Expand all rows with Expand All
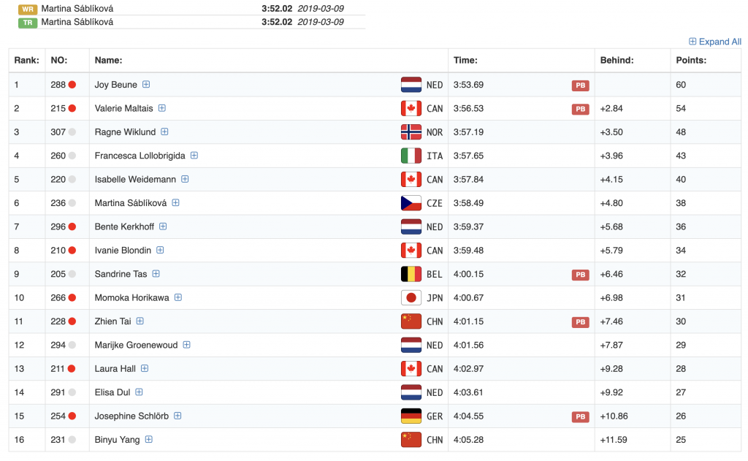 click(x=715, y=42)
